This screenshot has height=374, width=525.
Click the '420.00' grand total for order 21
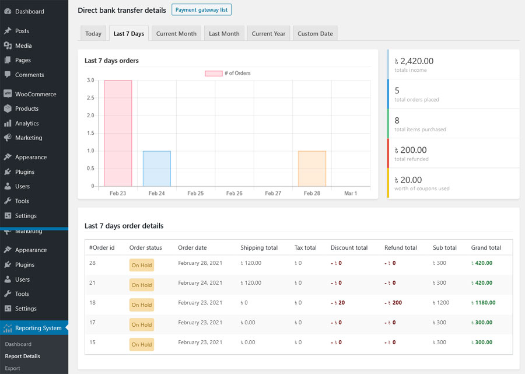click(482, 283)
